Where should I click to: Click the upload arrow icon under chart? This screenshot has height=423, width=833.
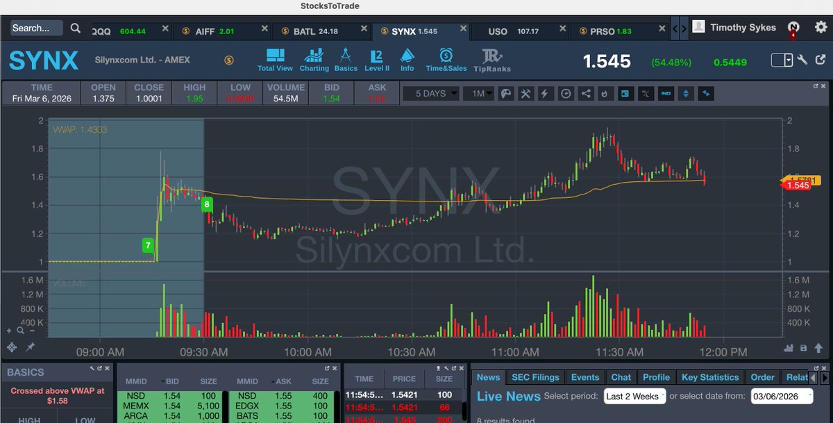click(818, 348)
